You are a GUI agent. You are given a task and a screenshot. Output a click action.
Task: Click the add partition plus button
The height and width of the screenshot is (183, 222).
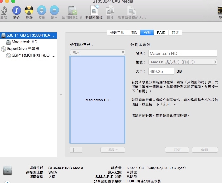[73, 150]
